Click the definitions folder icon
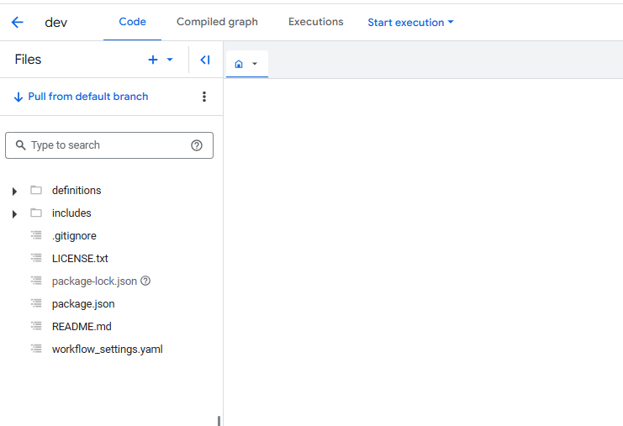Viewport: 623px width, 426px height. point(36,190)
